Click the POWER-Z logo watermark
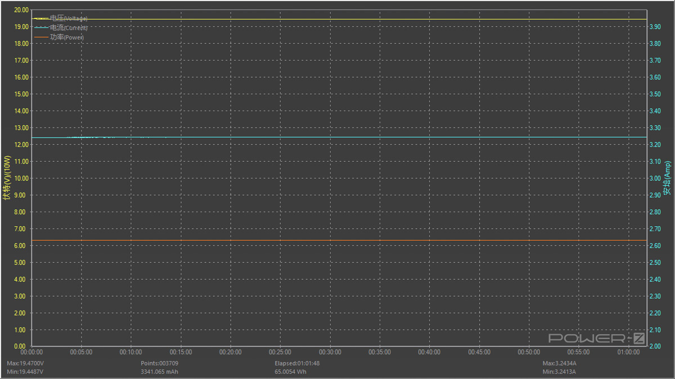 (x=596, y=338)
